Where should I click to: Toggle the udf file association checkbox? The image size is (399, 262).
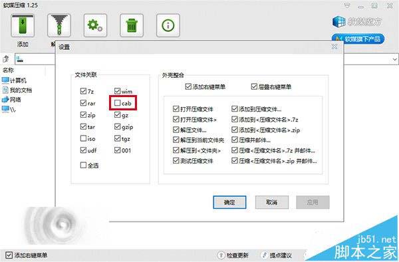click(83, 150)
